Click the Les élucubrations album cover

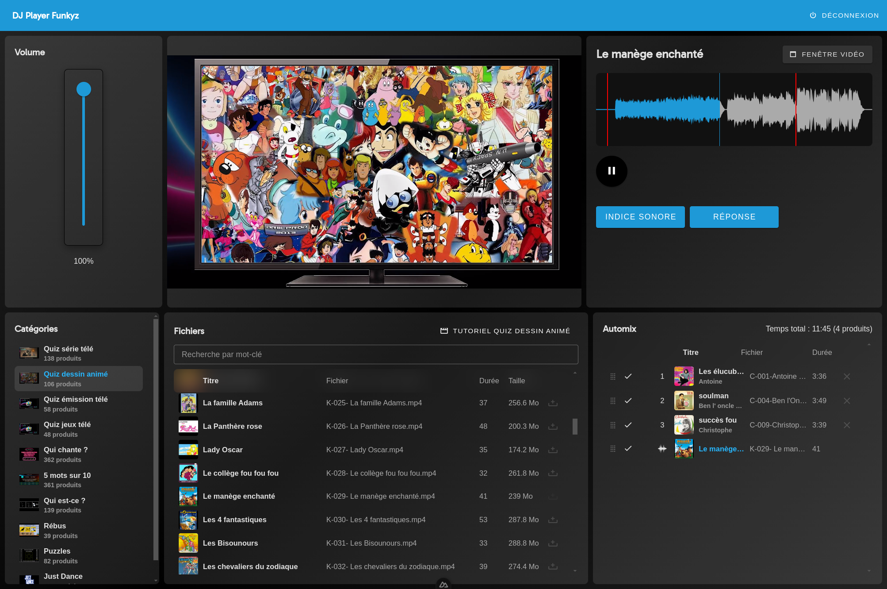(684, 376)
